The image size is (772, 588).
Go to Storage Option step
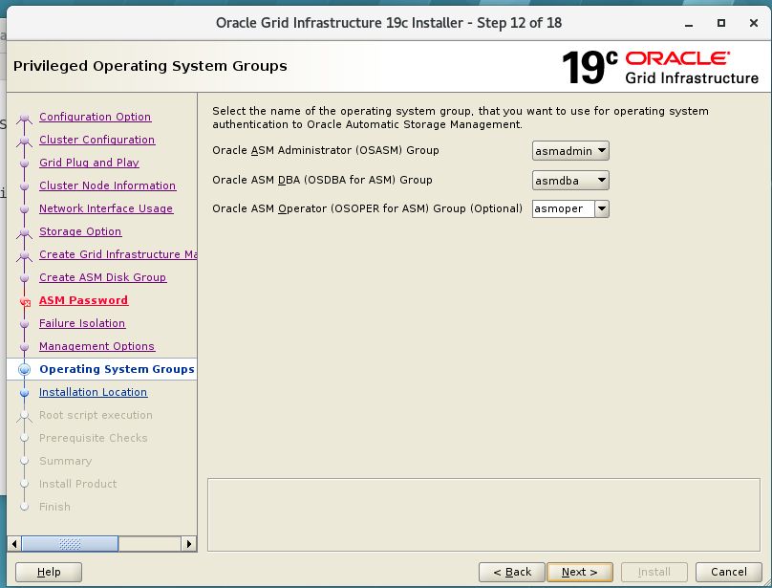point(80,231)
